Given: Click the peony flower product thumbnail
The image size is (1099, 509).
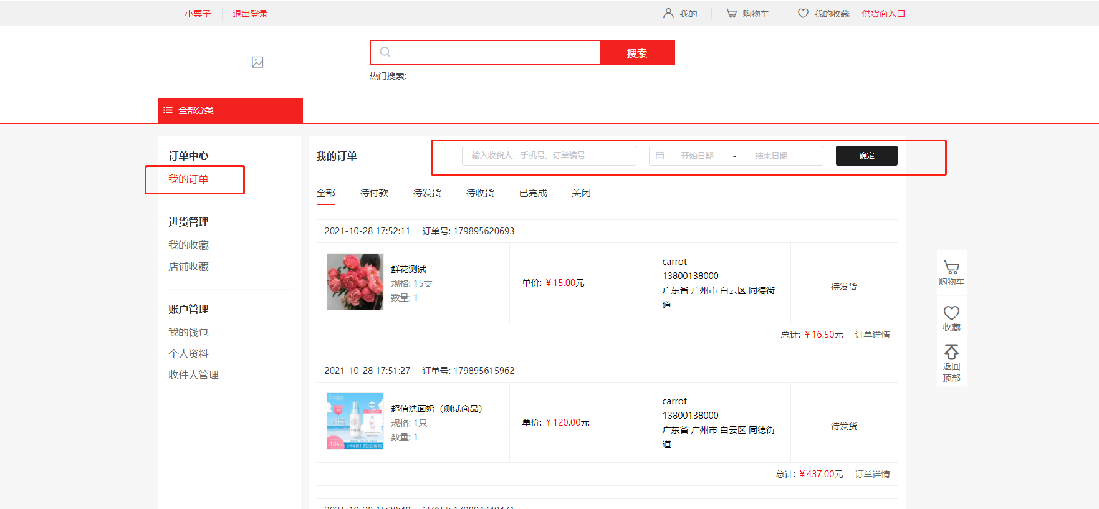Looking at the screenshot, I should coord(355,282).
